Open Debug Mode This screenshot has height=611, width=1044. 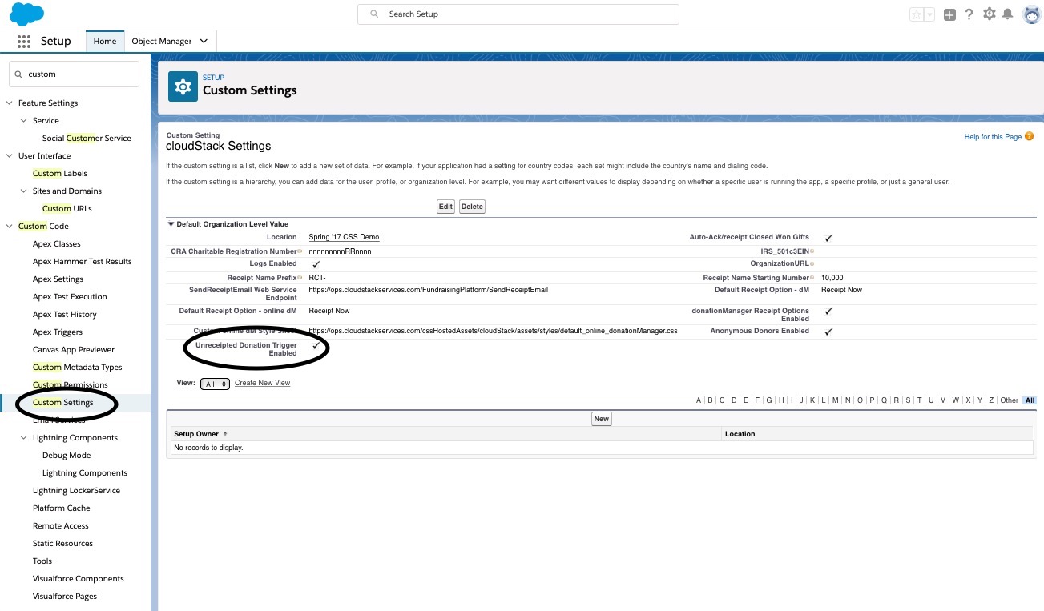point(67,455)
